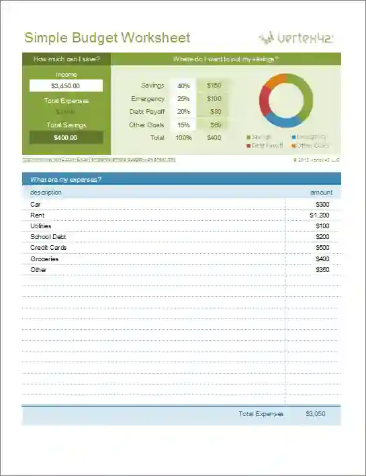
Task: Click the orange Other Goals legend swatch
Action: 293,146
